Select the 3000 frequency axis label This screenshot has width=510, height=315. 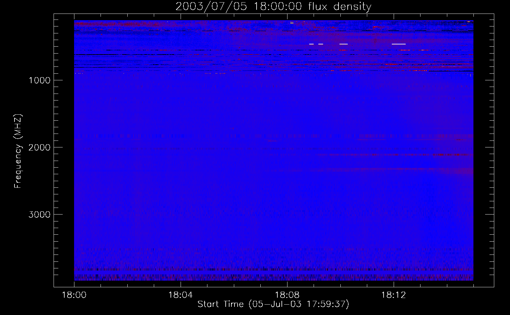pos(39,215)
